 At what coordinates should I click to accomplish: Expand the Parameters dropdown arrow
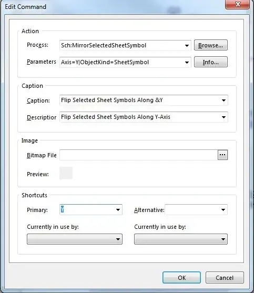pyautogui.click(x=187, y=62)
